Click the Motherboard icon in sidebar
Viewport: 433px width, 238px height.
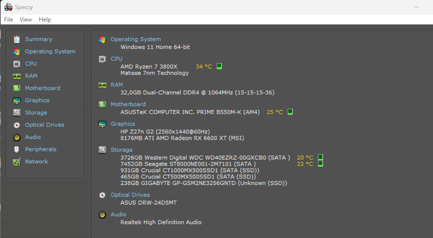[17, 88]
